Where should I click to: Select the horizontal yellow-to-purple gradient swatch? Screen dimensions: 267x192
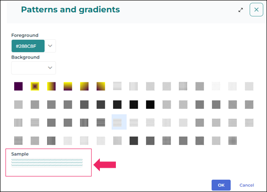(51, 86)
